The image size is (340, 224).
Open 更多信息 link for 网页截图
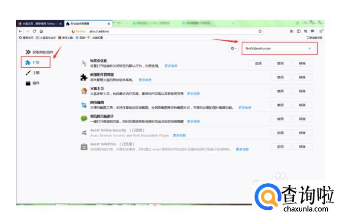245,108
